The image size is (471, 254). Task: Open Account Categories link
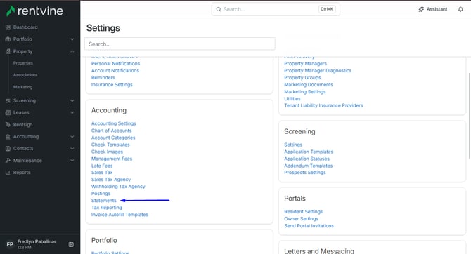[x=113, y=138]
